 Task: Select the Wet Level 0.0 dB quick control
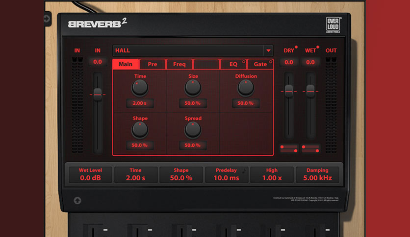point(90,175)
